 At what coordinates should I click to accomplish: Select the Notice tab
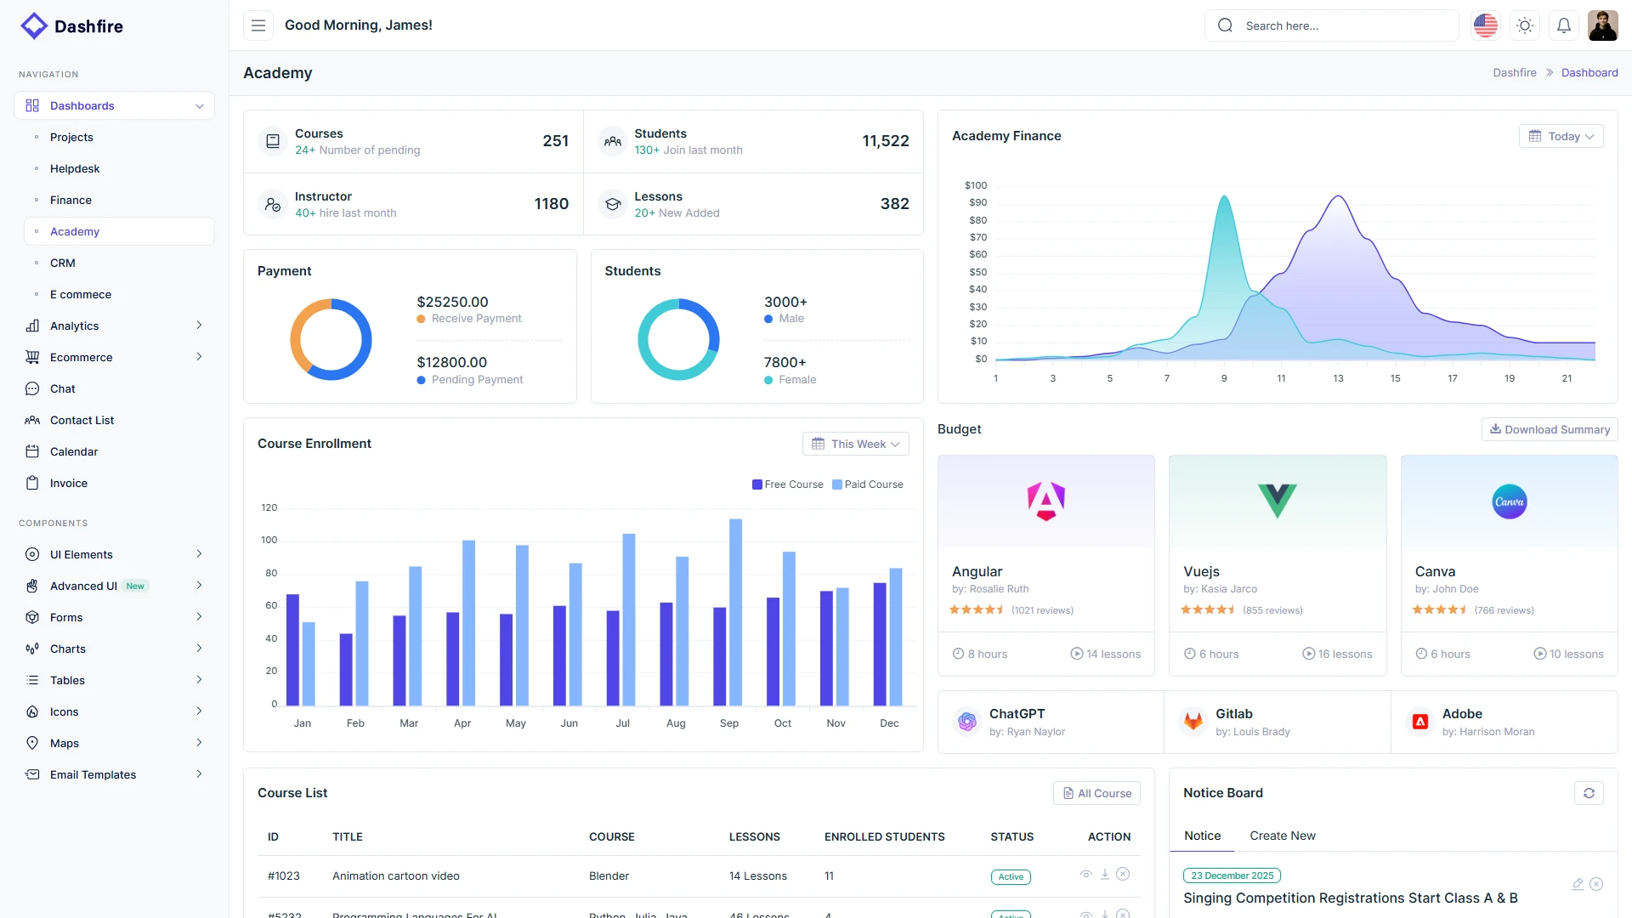tap(1202, 836)
